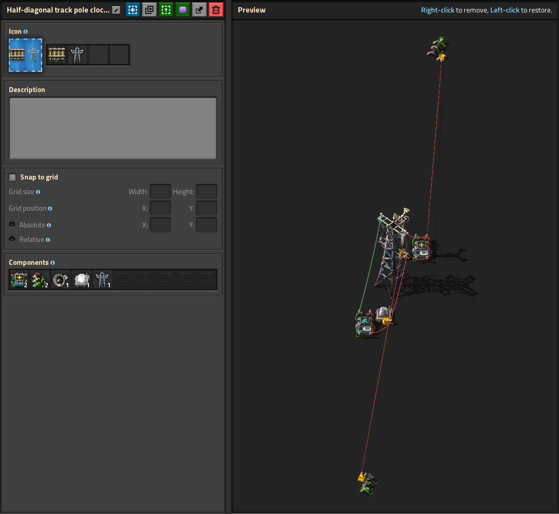Select the Relative radio button
The height and width of the screenshot is (514, 559).
12,239
